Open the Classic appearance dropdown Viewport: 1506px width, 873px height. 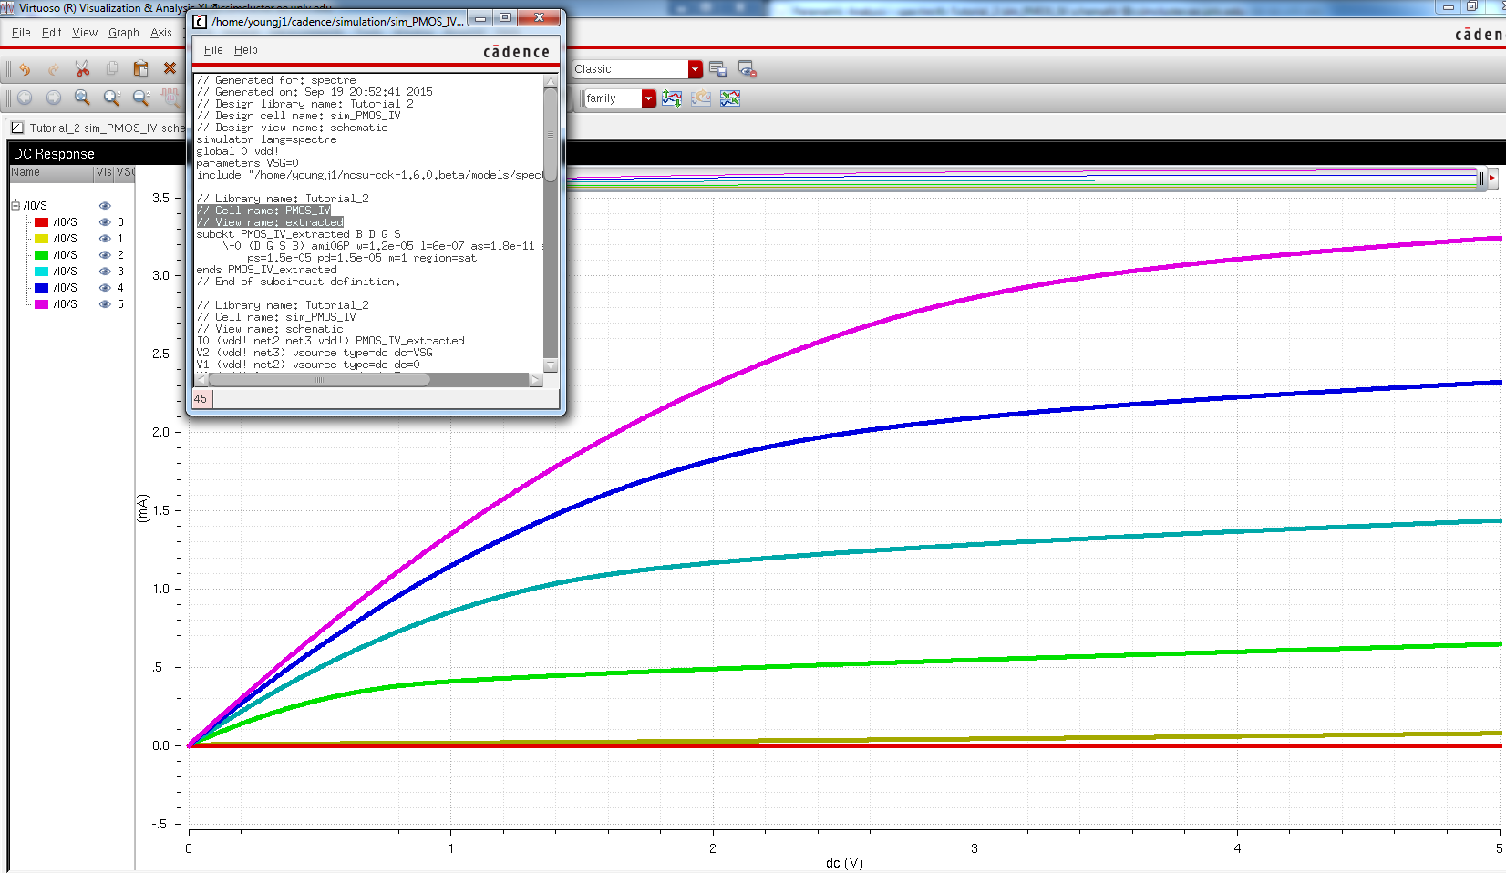point(695,68)
